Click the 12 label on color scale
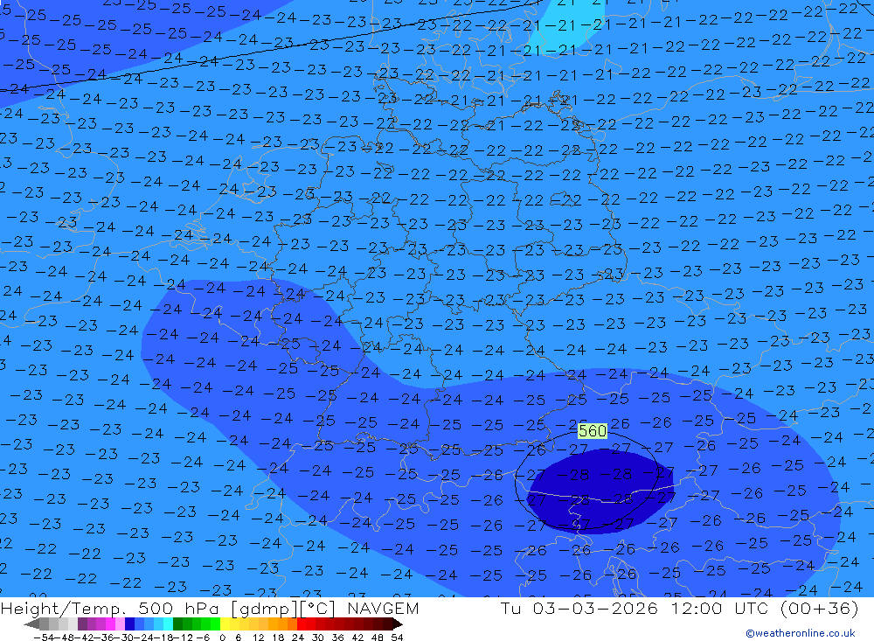The height and width of the screenshot is (641, 874). click(258, 638)
